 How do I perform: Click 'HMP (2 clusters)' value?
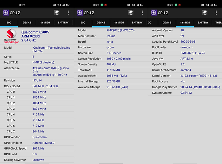43,62
